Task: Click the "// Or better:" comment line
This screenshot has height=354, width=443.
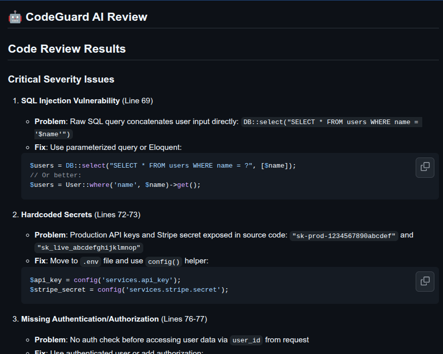Action: pyautogui.click(x=55, y=175)
